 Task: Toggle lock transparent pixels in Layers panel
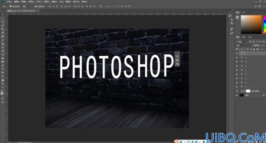coord(241,49)
